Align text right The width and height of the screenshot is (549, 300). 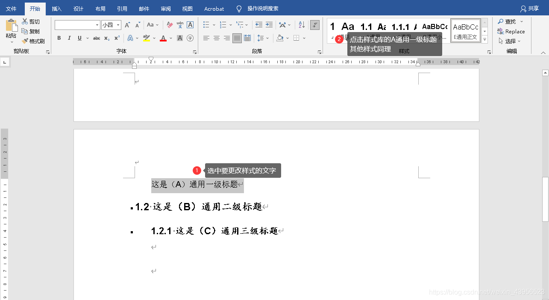(x=227, y=38)
